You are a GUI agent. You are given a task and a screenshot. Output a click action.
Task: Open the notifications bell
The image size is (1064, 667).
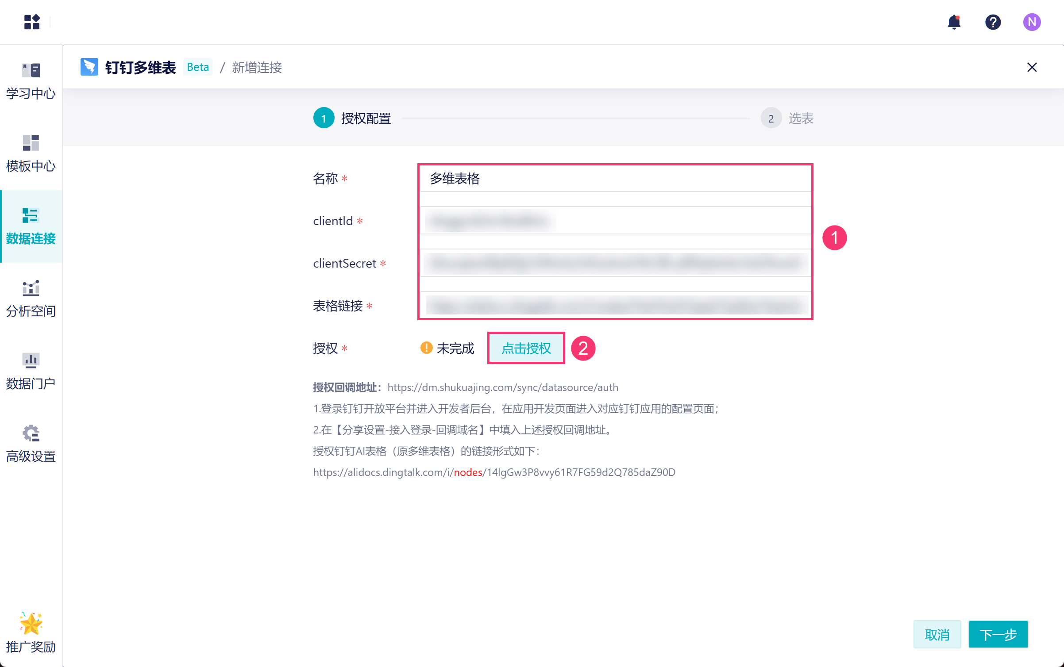(x=954, y=22)
